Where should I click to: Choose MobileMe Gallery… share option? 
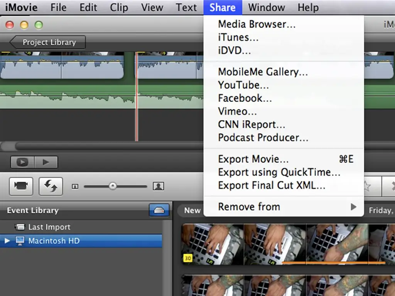[x=284, y=72]
